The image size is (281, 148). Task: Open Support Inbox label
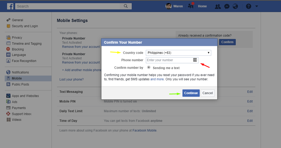pos(22,114)
